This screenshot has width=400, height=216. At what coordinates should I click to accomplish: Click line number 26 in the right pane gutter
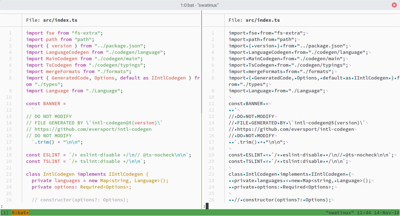pyautogui.click(x=212, y=200)
